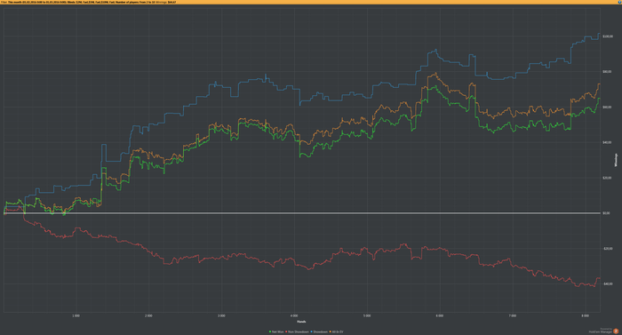Toggle the Non Showdown legend entry
The image size is (622, 335).
[297, 331]
